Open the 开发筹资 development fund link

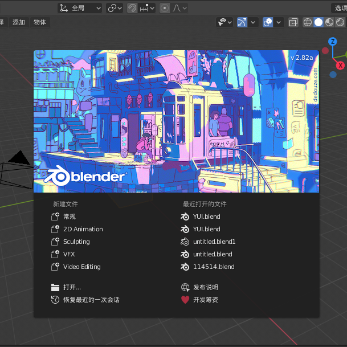point(199,300)
